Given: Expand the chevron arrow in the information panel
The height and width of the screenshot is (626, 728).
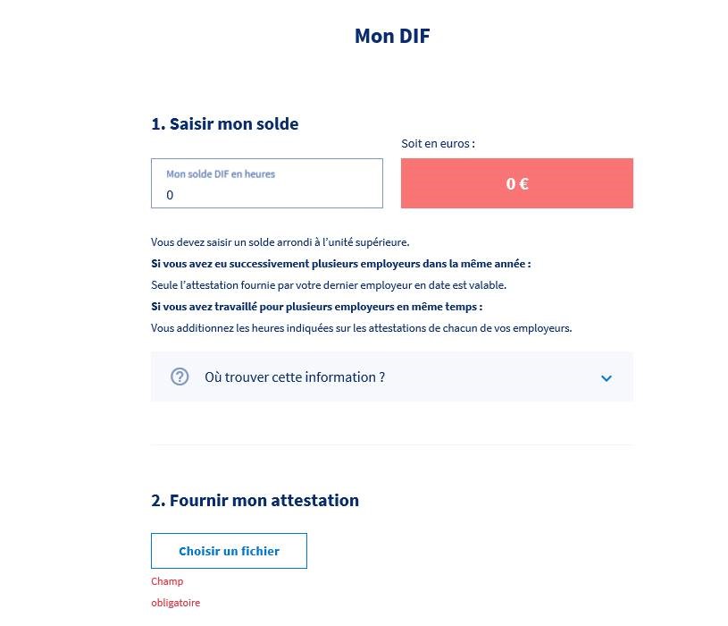Looking at the screenshot, I should (x=607, y=377).
